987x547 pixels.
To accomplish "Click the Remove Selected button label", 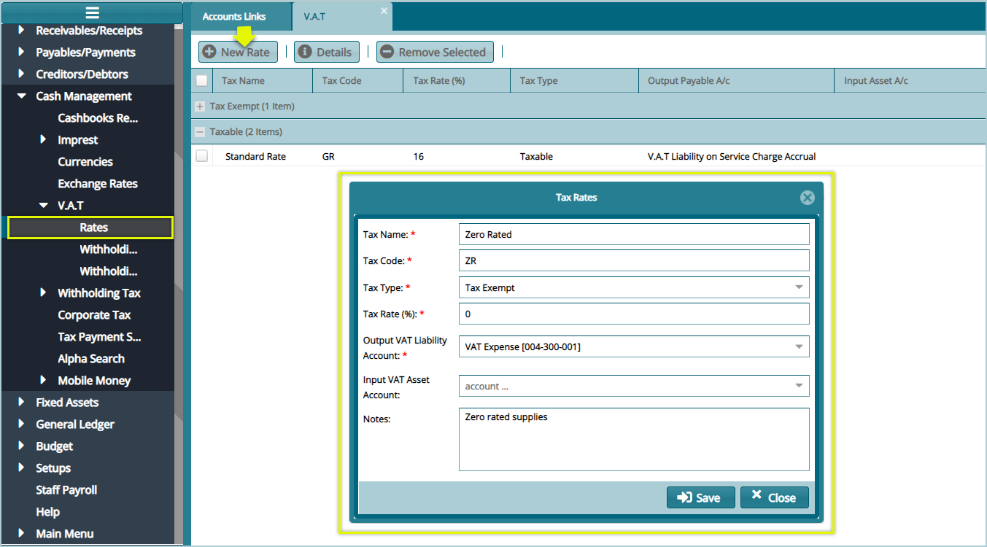I will [442, 53].
